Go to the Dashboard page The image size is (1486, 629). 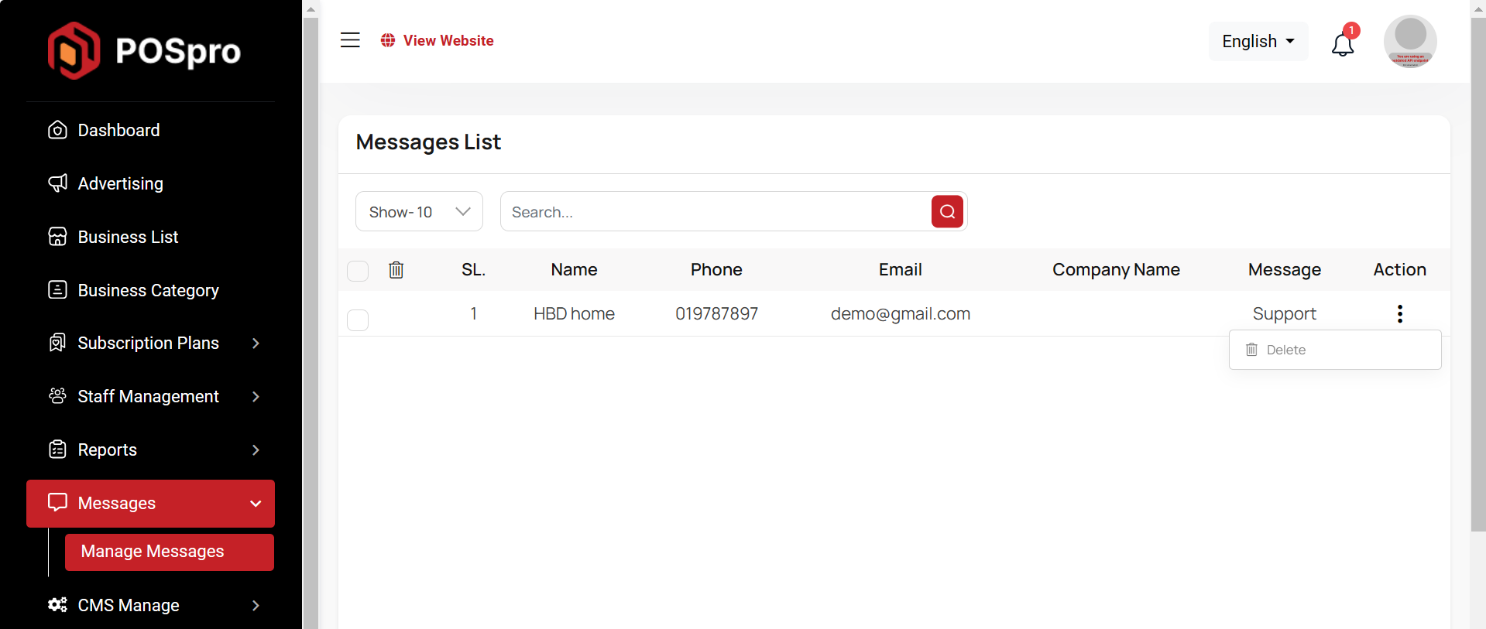point(118,130)
